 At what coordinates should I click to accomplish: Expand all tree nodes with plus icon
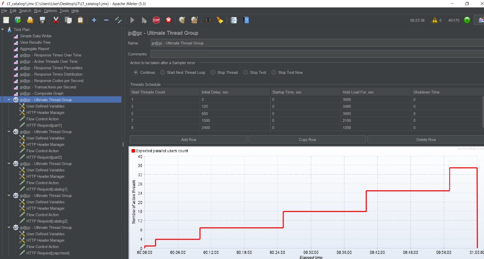(x=94, y=20)
